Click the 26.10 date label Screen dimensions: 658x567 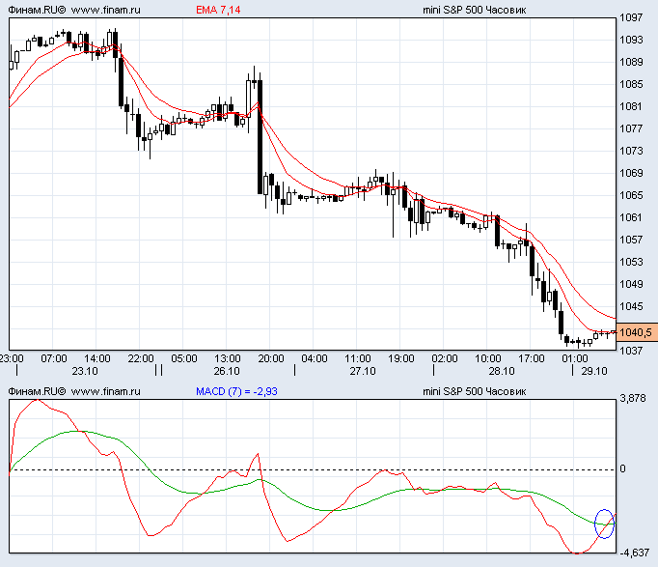click(x=227, y=371)
